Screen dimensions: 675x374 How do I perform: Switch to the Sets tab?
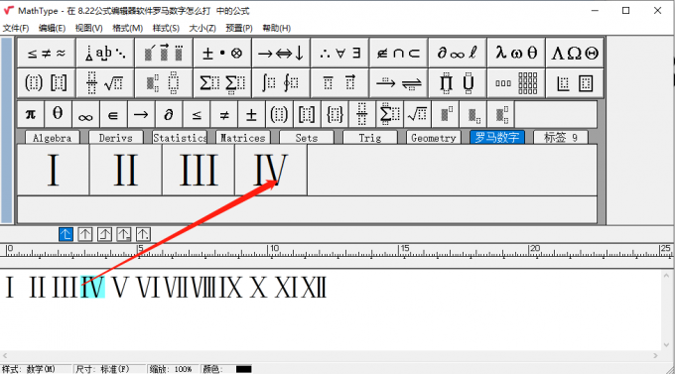(x=307, y=138)
